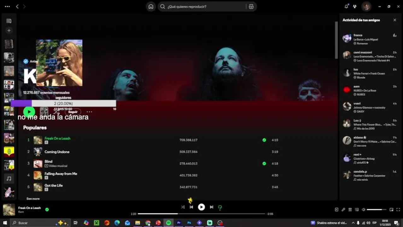Adjust the volume slider
Image resolution: width=403 pixels, height=227 pixels.
tap(377, 210)
